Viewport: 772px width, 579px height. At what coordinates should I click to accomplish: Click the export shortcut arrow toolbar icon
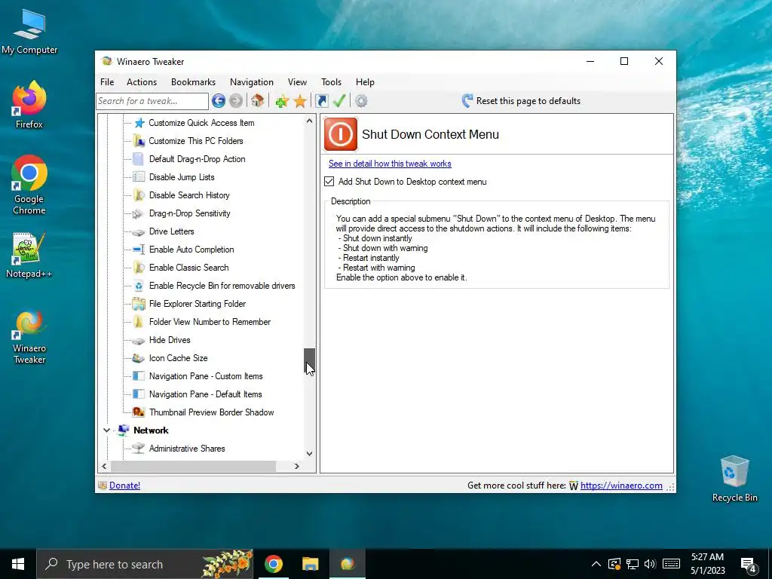click(x=322, y=101)
